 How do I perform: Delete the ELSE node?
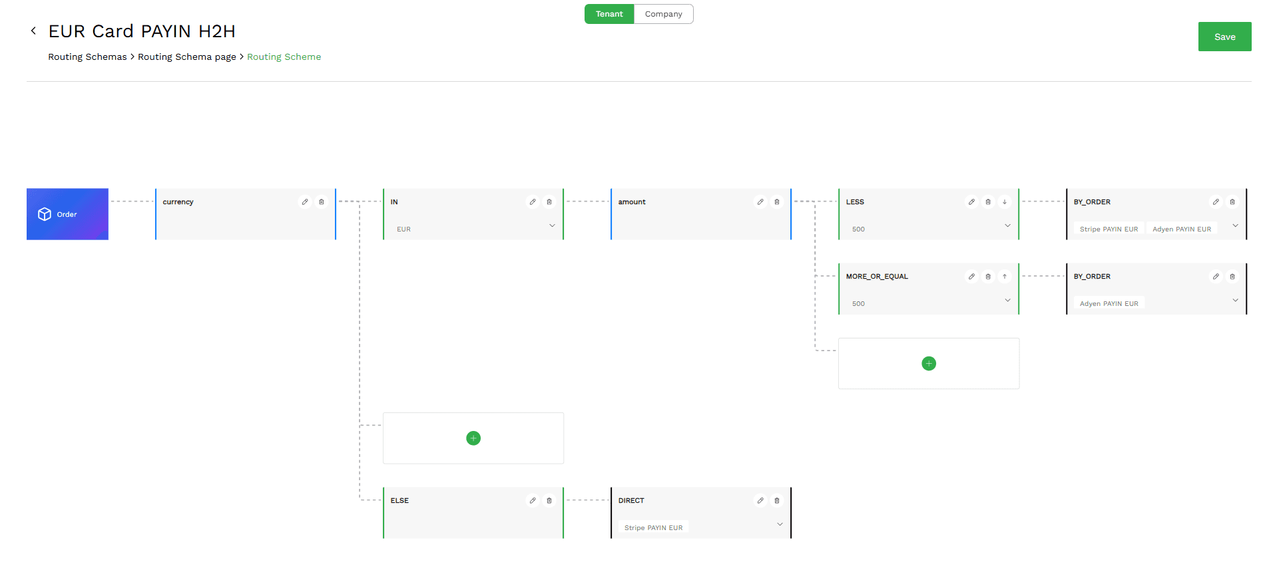pyautogui.click(x=549, y=500)
